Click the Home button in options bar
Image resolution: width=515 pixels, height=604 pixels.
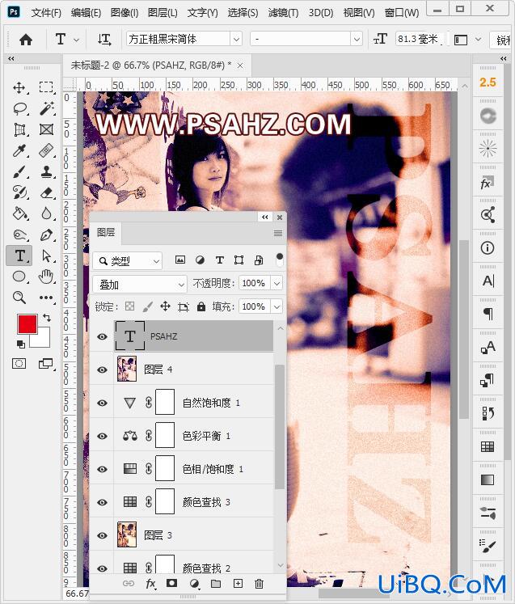click(x=26, y=40)
